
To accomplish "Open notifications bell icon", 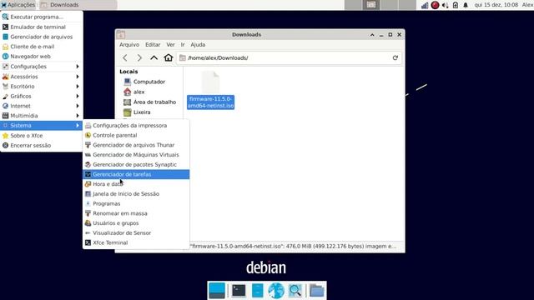I will click(x=466, y=5).
